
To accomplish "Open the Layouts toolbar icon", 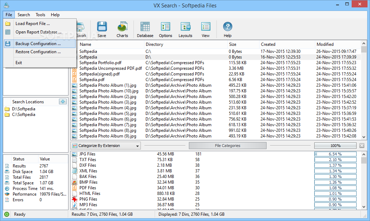I will 185,27.
